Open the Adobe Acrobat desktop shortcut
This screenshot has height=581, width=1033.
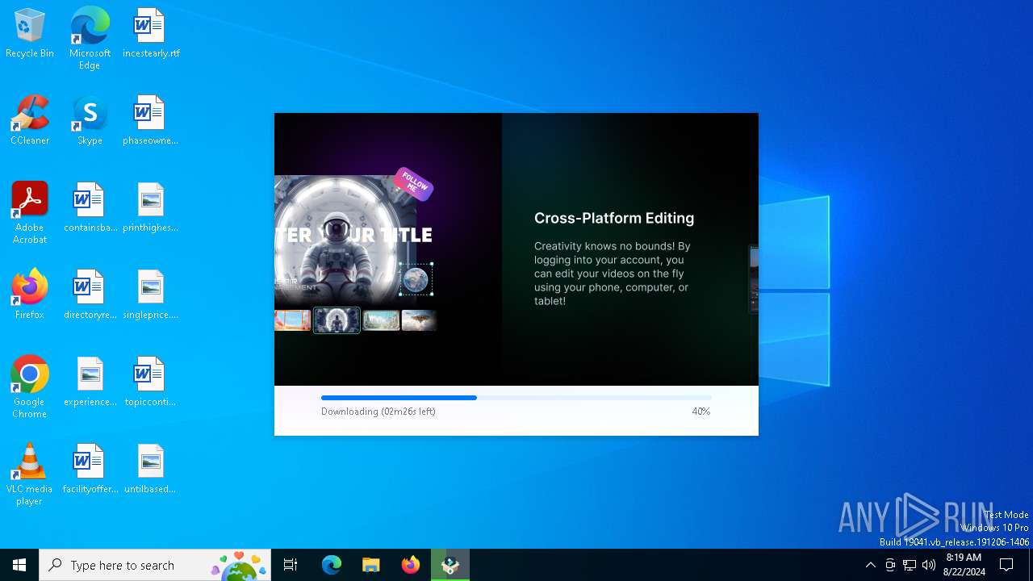coord(30,213)
